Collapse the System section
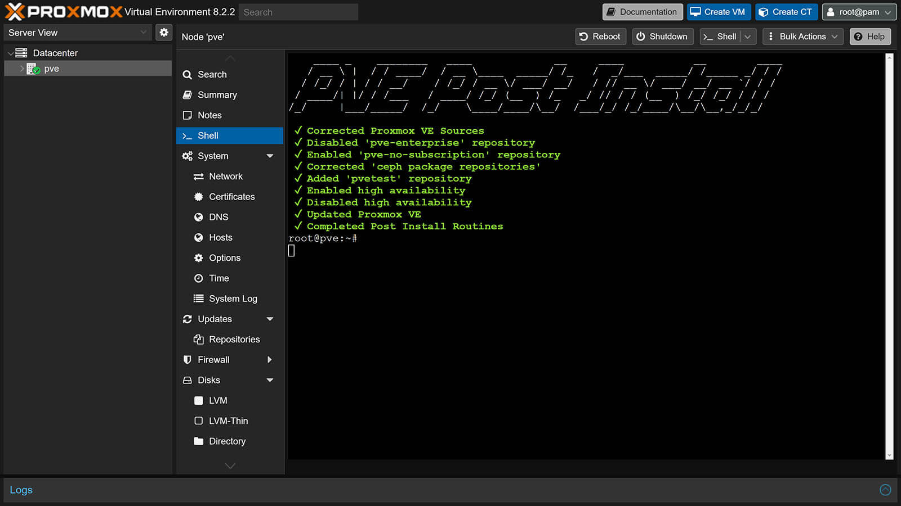This screenshot has width=901, height=506. click(271, 156)
